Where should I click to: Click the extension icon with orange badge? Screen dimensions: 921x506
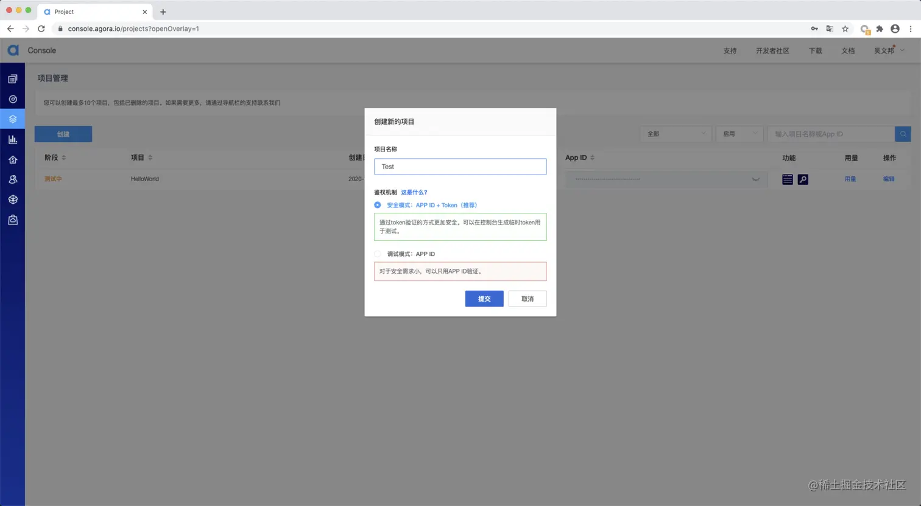pyautogui.click(x=865, y=29)
